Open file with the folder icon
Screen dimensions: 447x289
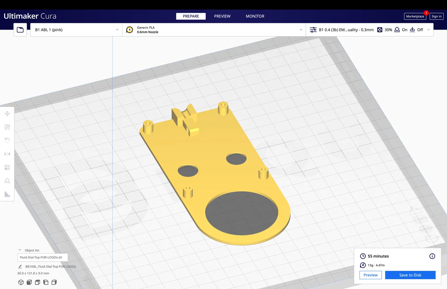pos(20,30)
